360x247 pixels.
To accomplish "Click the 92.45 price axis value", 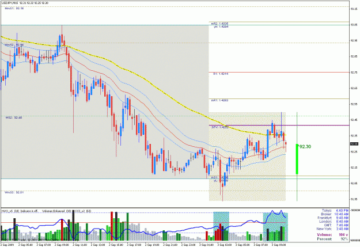I will click(354, 120).
